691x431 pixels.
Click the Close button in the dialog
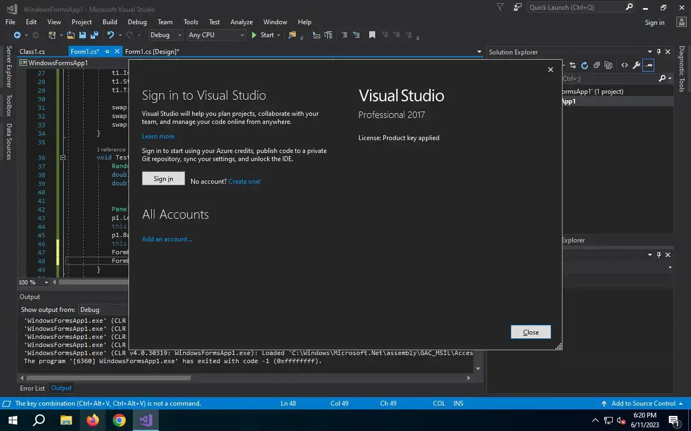tap(531, 332)
